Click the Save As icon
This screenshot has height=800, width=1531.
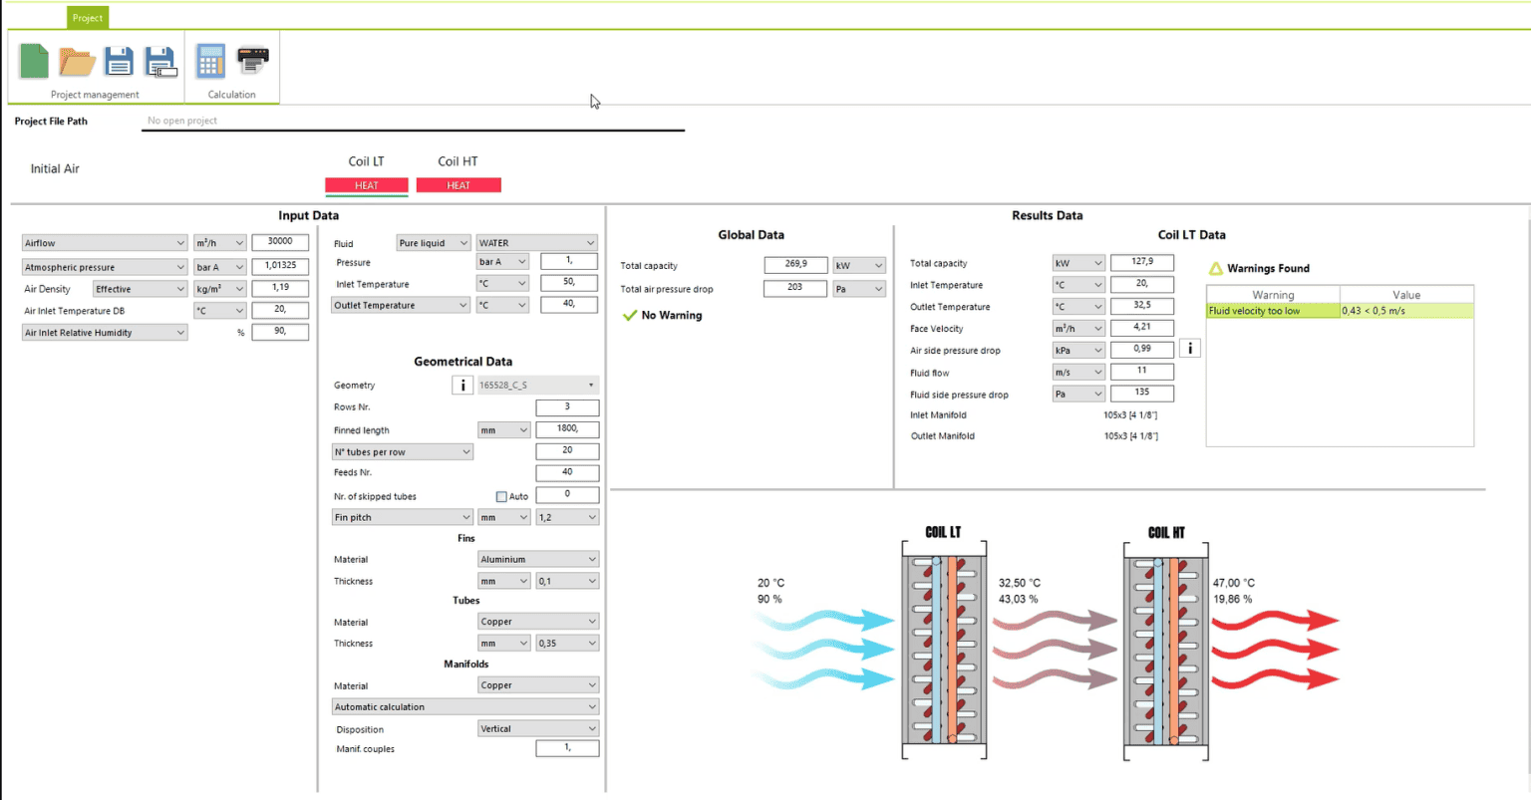[x=160, y=62]
